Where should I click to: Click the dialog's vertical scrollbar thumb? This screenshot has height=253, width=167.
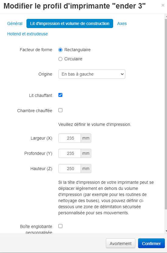tap(166, 114)
